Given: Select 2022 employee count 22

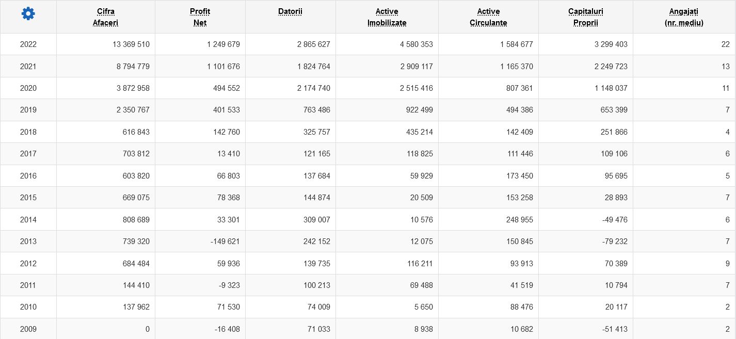Looking at the screenshot, I should click(x=725, y=44).
